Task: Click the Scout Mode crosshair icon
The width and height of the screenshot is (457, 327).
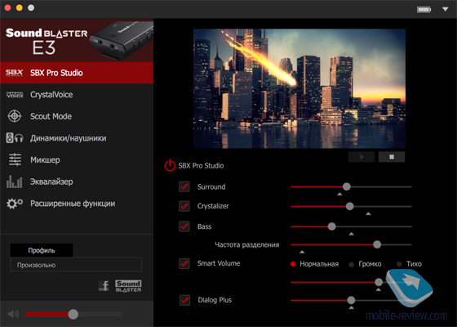Action: tap(15, 116)
